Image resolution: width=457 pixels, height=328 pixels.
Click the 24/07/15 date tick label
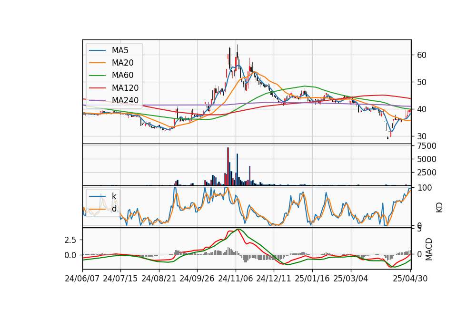(120, 279)
